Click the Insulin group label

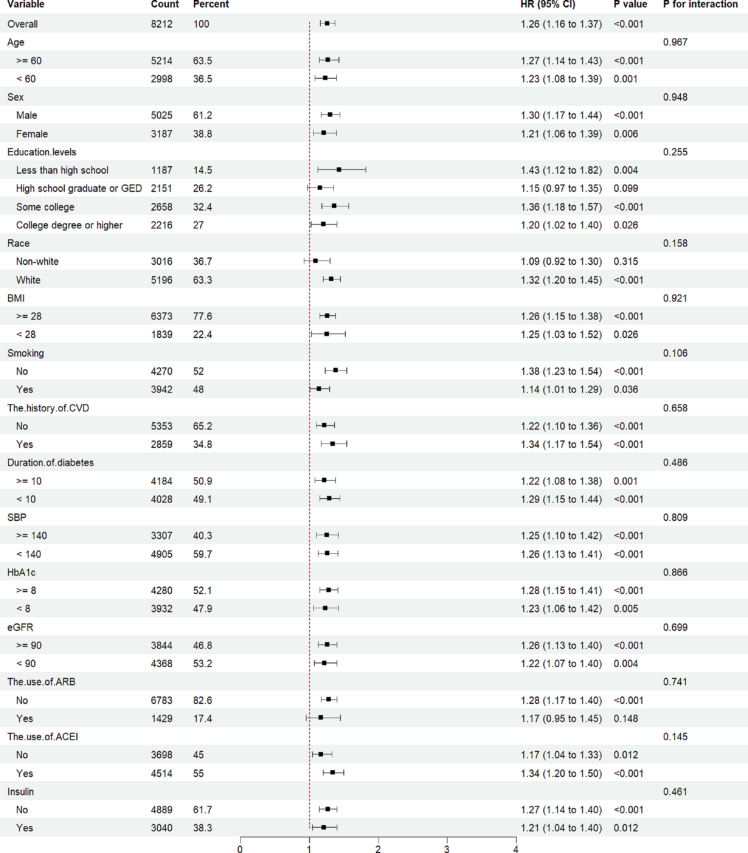pyautogui.click(x=20, y=792)
